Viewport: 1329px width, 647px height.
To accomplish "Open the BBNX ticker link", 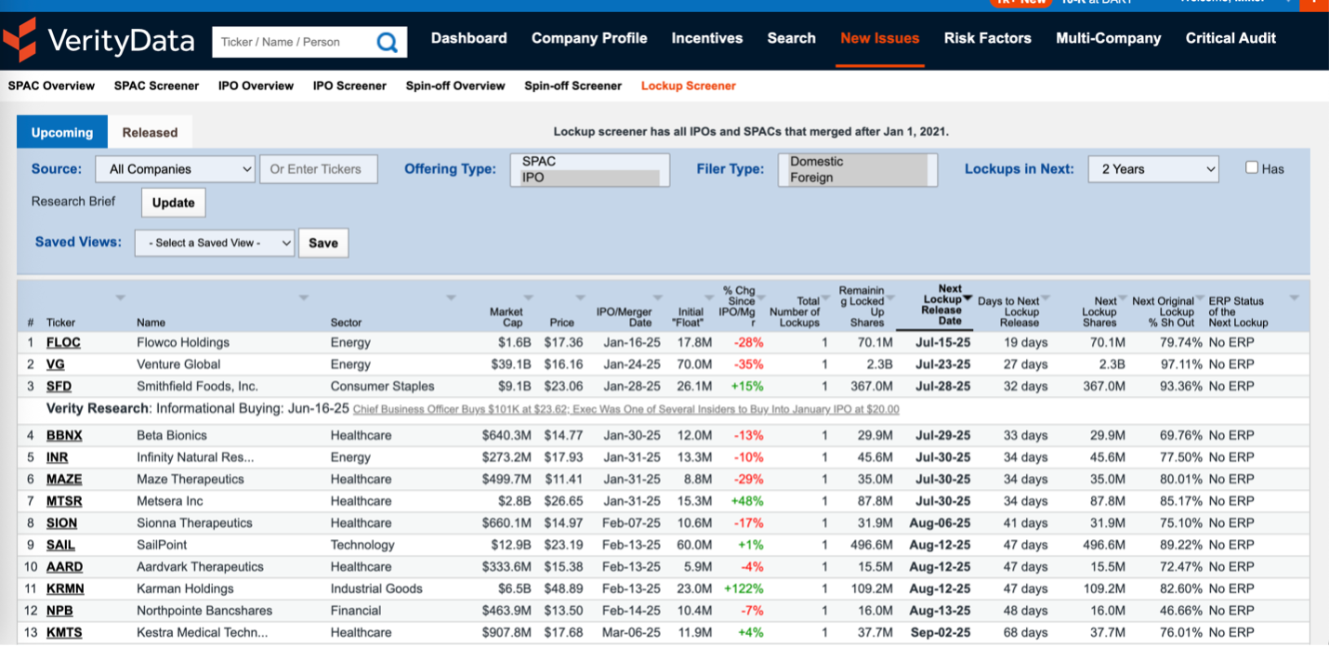I will (64, 436).
